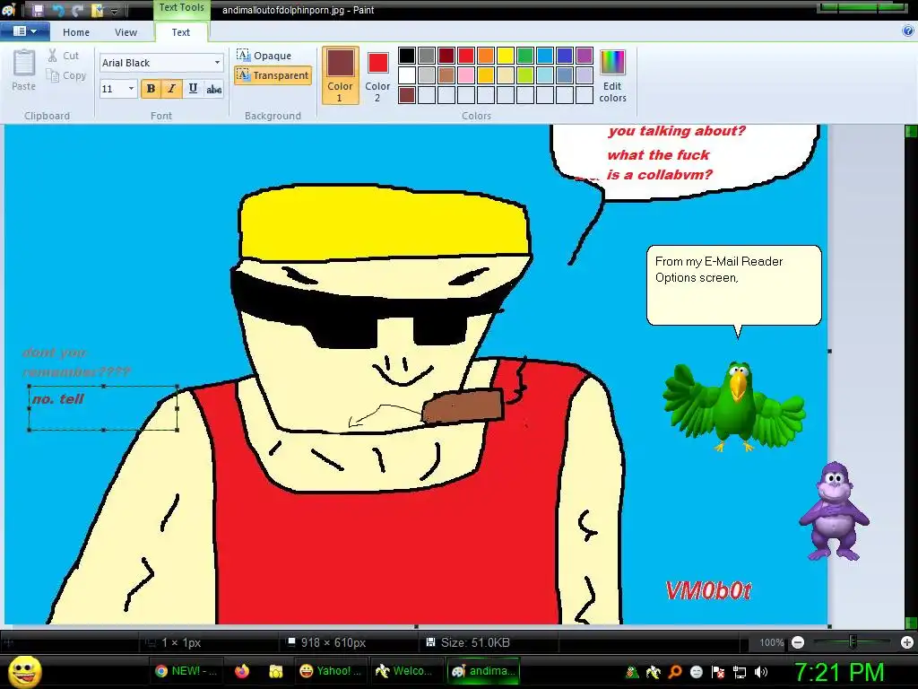
Task: Click the Cut scissors button
Action: (x=64, y=56)
